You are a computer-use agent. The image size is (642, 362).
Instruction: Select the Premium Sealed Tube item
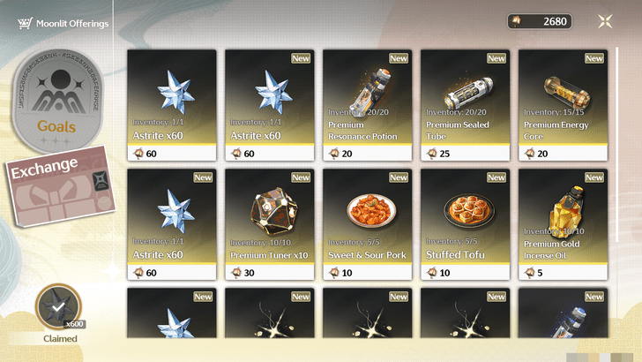[x=465, y=105]
